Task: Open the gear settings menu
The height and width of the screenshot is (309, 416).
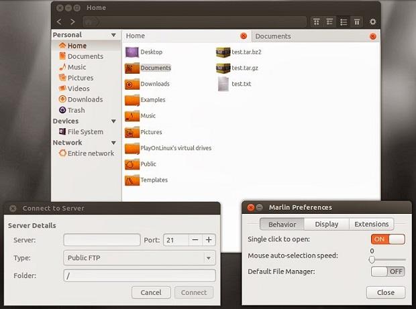Action: 373,21
